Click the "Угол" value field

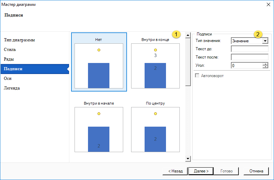coord(247,65)
